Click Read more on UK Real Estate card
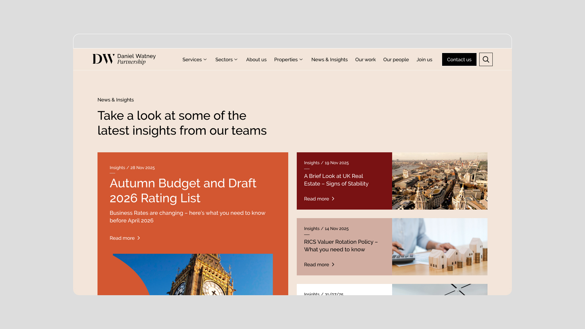This screenshot has height=329, width=585. point(319,199)
